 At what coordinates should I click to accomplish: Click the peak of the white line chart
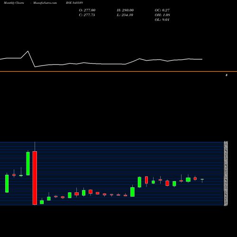[x=28, y=51]
